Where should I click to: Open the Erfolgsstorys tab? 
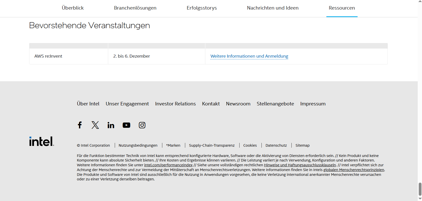(x=202, y=8)
